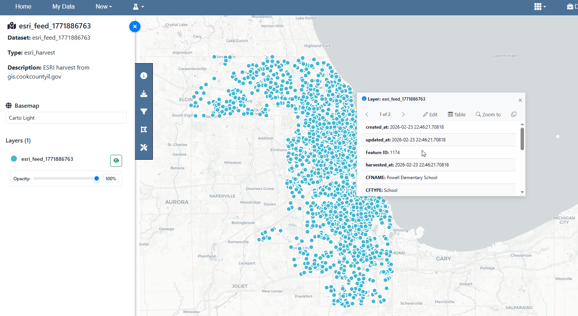This screenshot has height=316, width=578.
Task: Select the esri_feed_1771886763 layer name
Action: [47, 159]
